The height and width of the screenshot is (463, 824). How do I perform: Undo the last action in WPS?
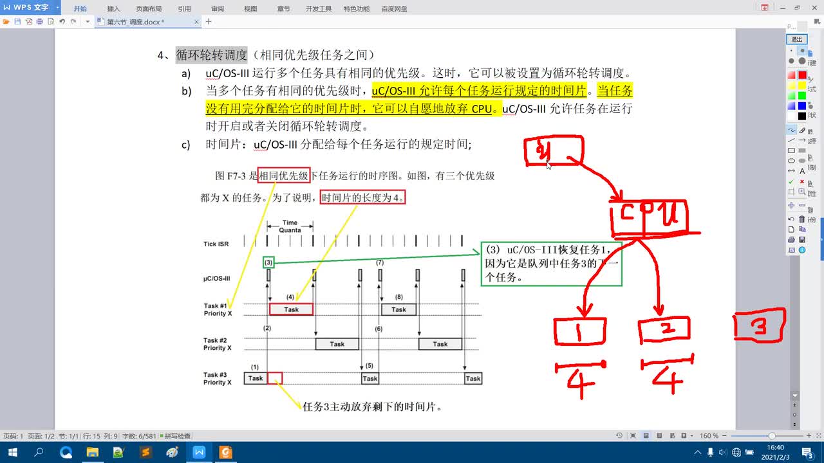click(62, 21)
